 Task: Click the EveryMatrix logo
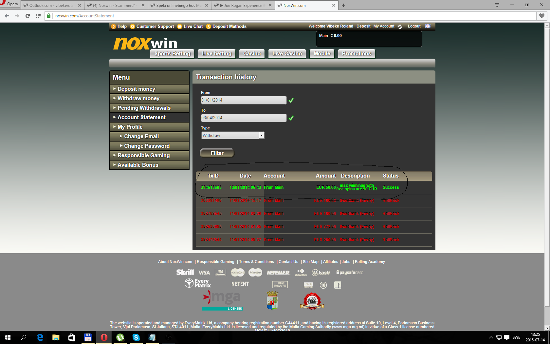tap(198, 283)
